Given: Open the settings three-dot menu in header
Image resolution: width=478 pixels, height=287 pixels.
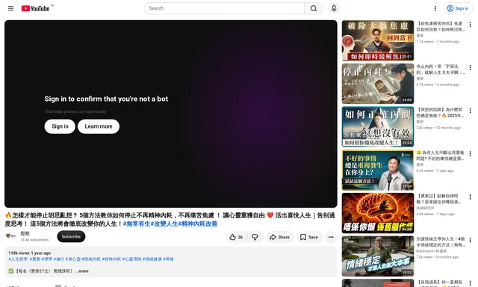Looking at the screenshot, I should [435, 8].
